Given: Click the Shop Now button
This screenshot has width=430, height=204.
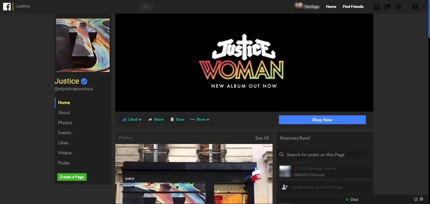Looking at the screenshot, I should (322, 120).
